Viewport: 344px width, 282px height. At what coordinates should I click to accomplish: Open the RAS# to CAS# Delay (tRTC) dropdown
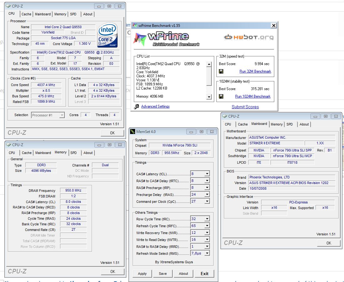point(207,181)
